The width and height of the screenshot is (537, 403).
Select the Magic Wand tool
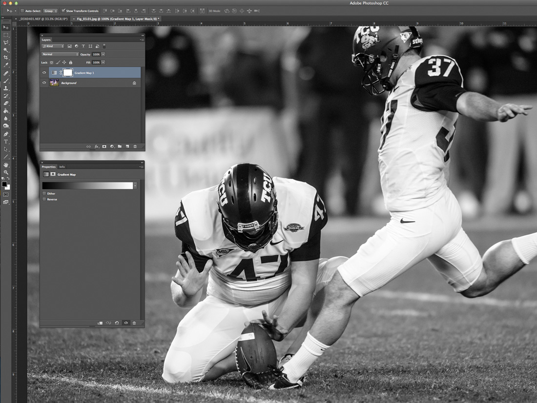6,50
